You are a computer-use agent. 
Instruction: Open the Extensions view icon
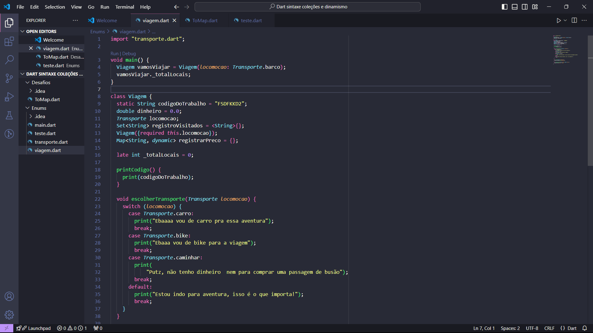9,41
